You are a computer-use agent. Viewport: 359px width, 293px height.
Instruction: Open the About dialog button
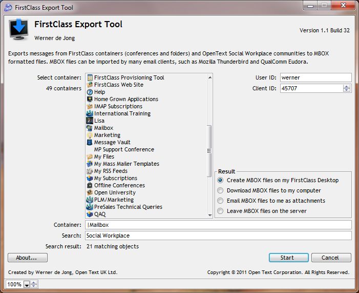(x=28, y=258)
